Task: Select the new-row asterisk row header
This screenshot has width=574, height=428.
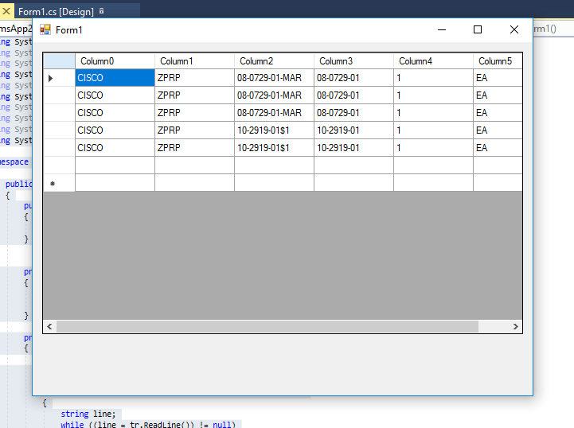Action: 59,183
